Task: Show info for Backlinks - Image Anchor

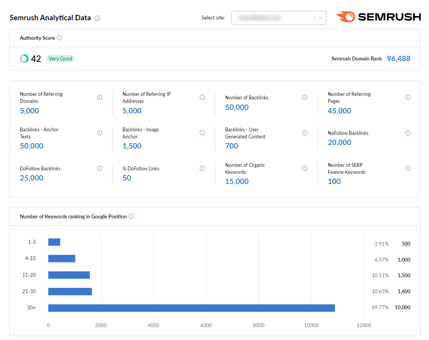Action: coord(202,133)
